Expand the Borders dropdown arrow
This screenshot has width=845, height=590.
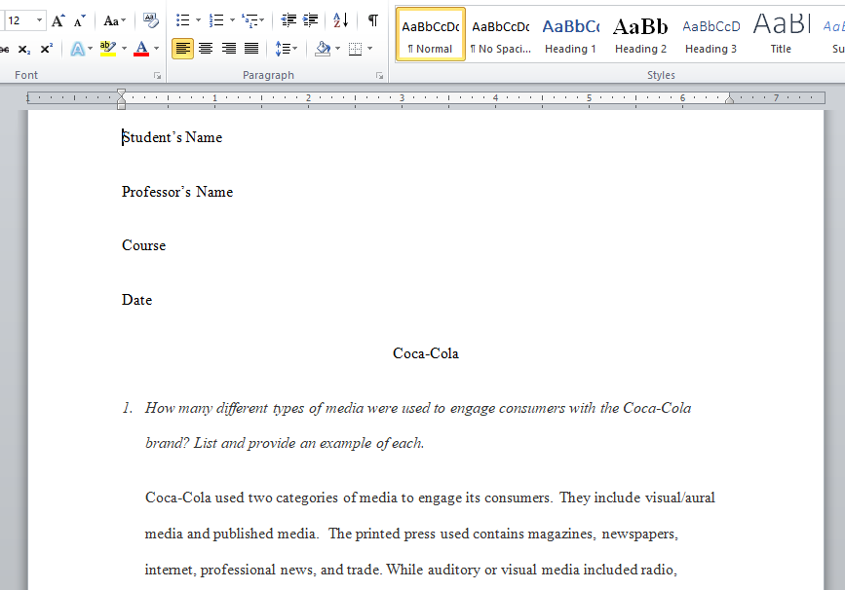pos(369,49)
